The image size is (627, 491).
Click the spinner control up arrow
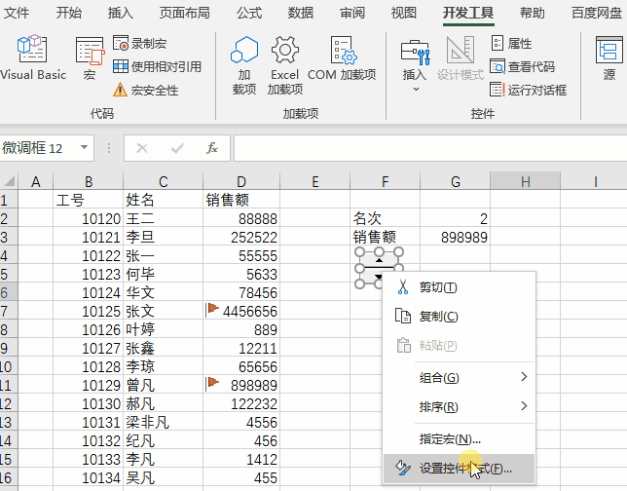pyautogui.click(x=379, y=260)
